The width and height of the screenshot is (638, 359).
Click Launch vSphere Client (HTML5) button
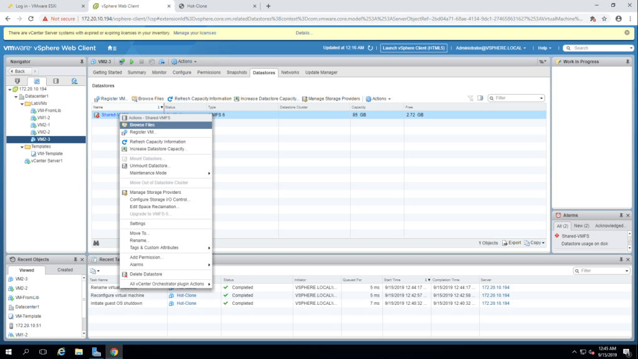(x=414, y=48)
